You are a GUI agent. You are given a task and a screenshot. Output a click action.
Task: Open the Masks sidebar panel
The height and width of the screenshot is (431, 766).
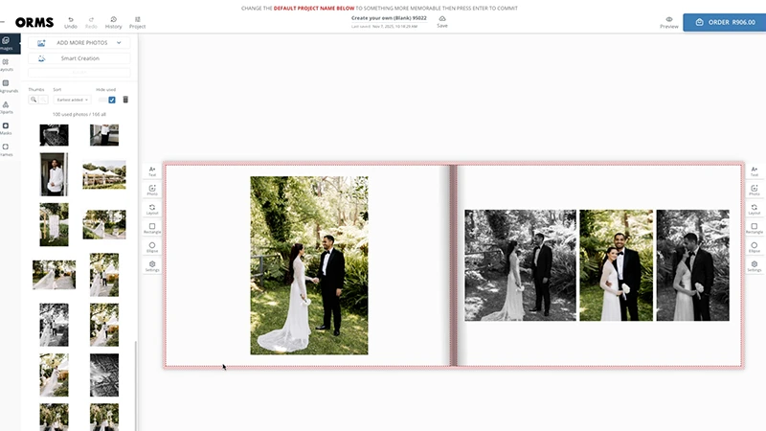tap(6, 127)
